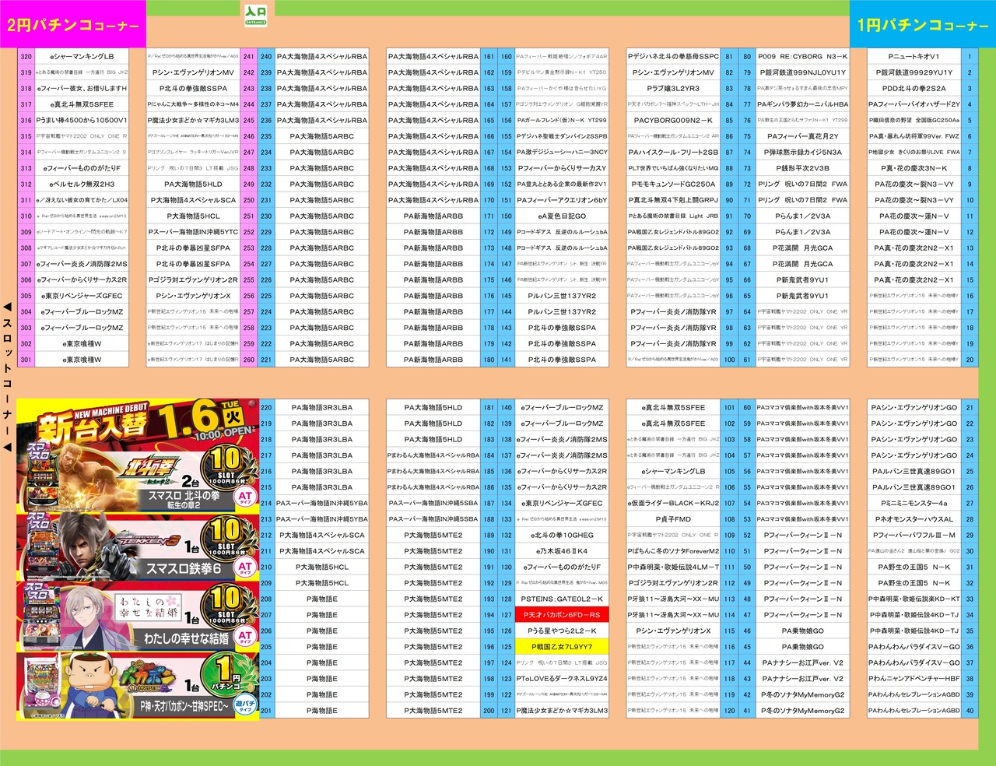The width and height of the screenshot is (996, 766).
Task: Click the 10 SLOT badge on 鉄拳6 banner
Action: (226, 536)
